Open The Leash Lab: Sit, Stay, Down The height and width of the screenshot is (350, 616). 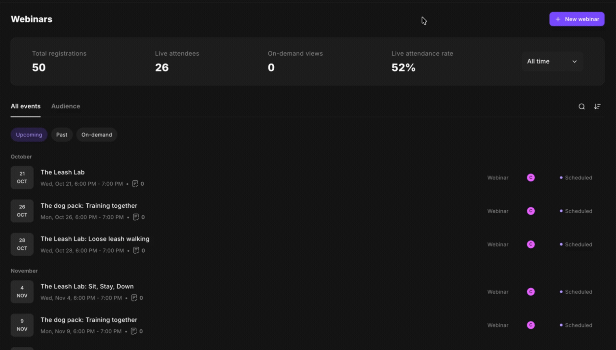(87, 287)
